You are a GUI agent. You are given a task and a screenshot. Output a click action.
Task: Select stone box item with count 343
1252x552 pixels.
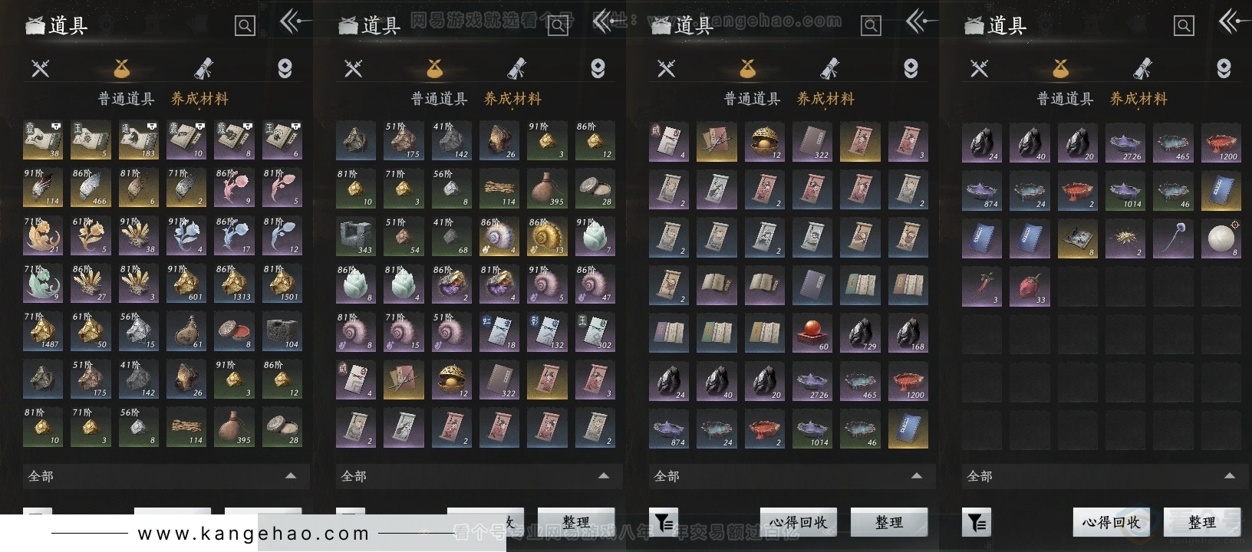tap(356, 236)
